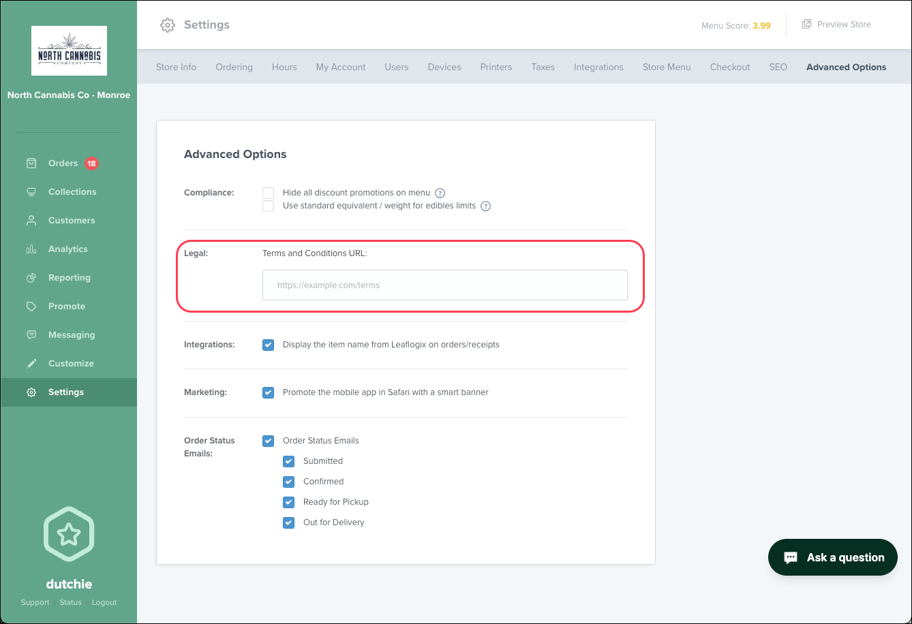Open Messaging speech bubble icon
This screenshot has height=624, width=912.
coord(31,335)
